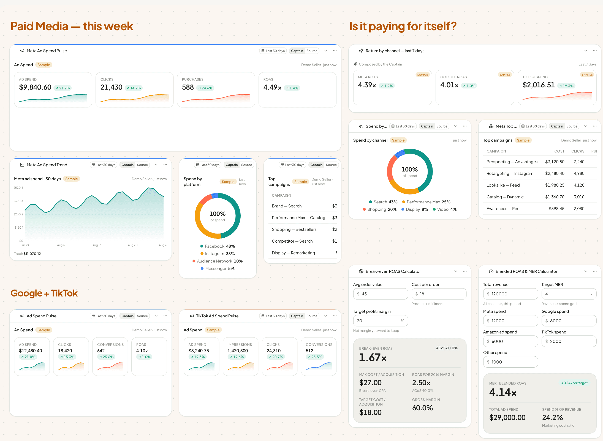Open the Prospecting — Advantage+ campaign row
The height and width of the screenshot is (441, 603).
pos(540,162)
